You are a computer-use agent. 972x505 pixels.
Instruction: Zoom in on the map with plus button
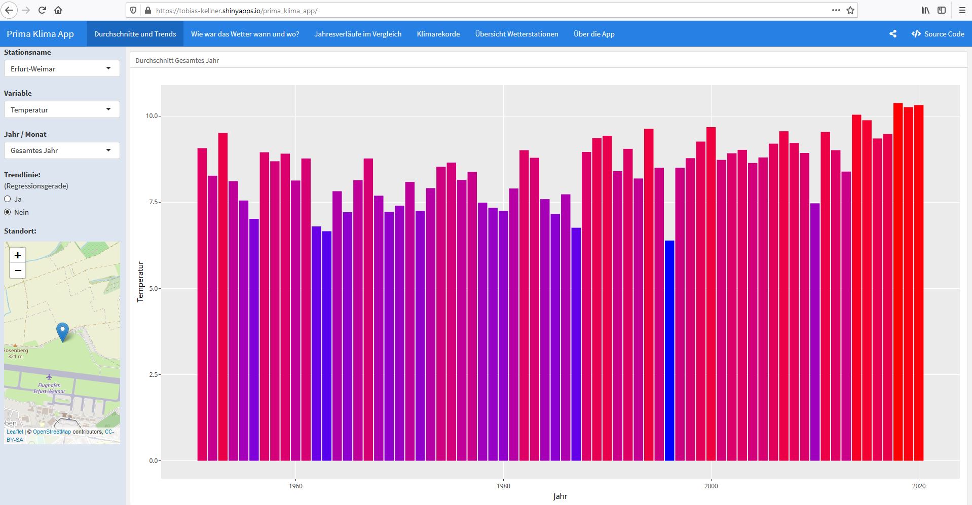(x=18, y=255)
